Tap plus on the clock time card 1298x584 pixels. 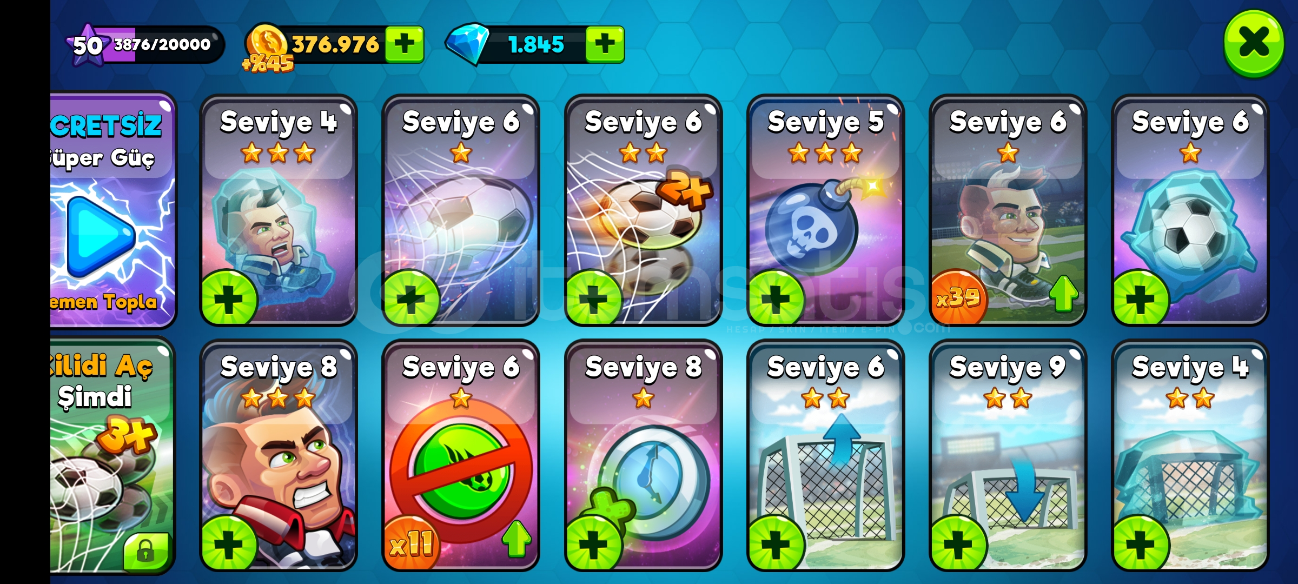[594, 544]
